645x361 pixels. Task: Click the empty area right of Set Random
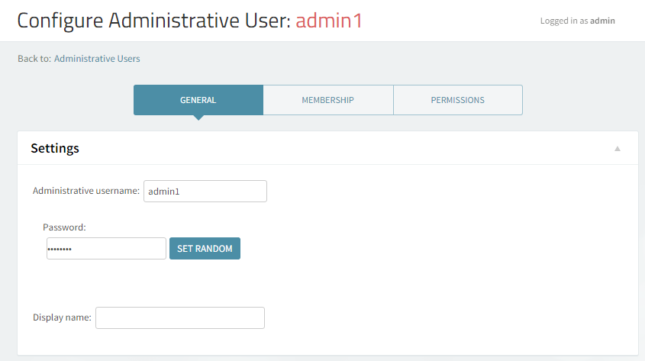420,249
